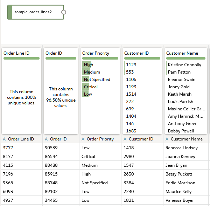This screenshot has width=210, height=206.
Task: Select Customer ID cell 2240
Action: (142, 191)
